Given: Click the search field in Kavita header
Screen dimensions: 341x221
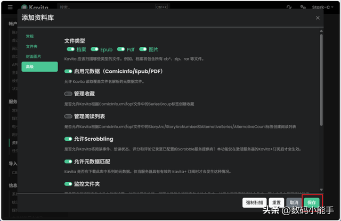Looking at the screenshot, I should pyautogui.click(x=113, y=7).
